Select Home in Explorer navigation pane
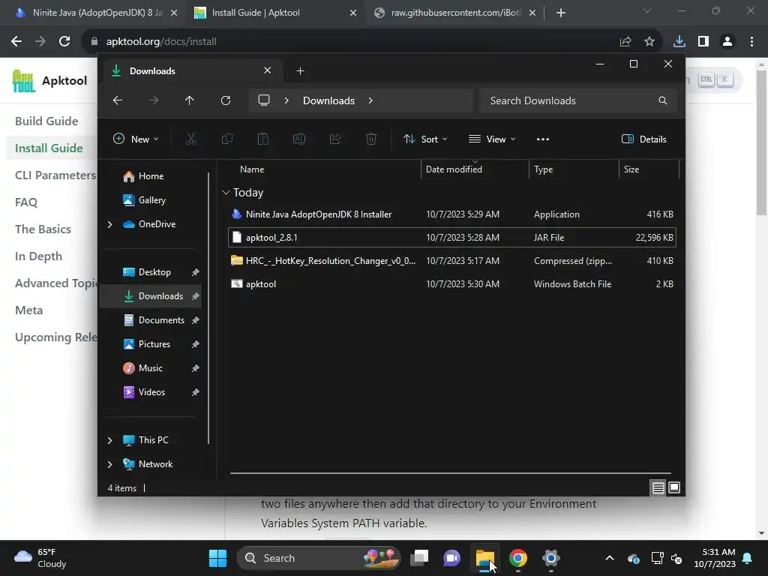 coord(151,176)
